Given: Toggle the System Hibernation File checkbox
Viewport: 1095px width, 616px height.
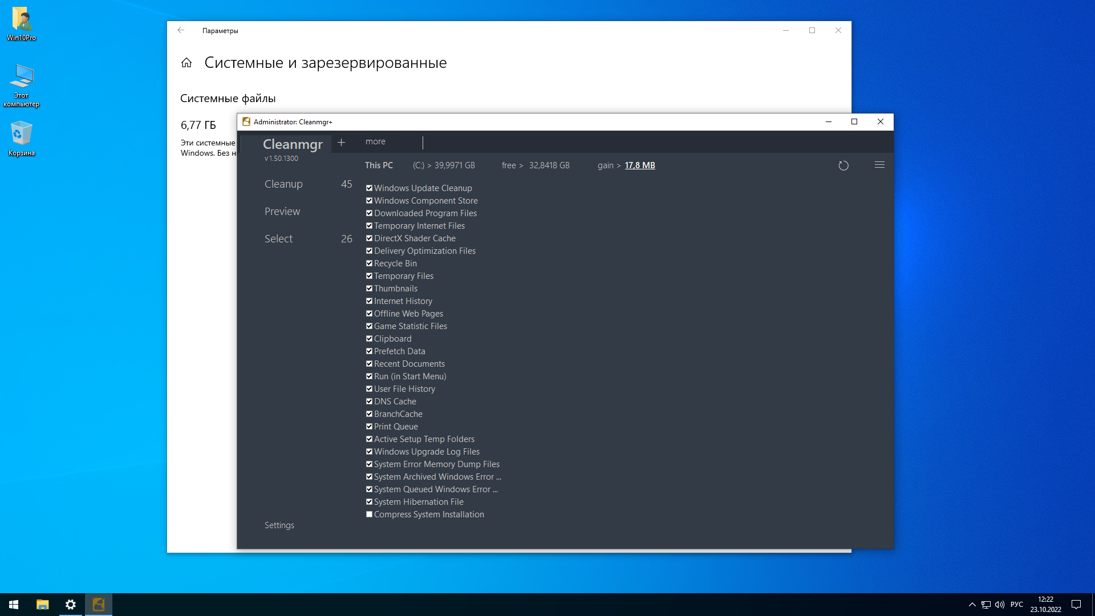Looking at the screenshot, I should (369, 502).
